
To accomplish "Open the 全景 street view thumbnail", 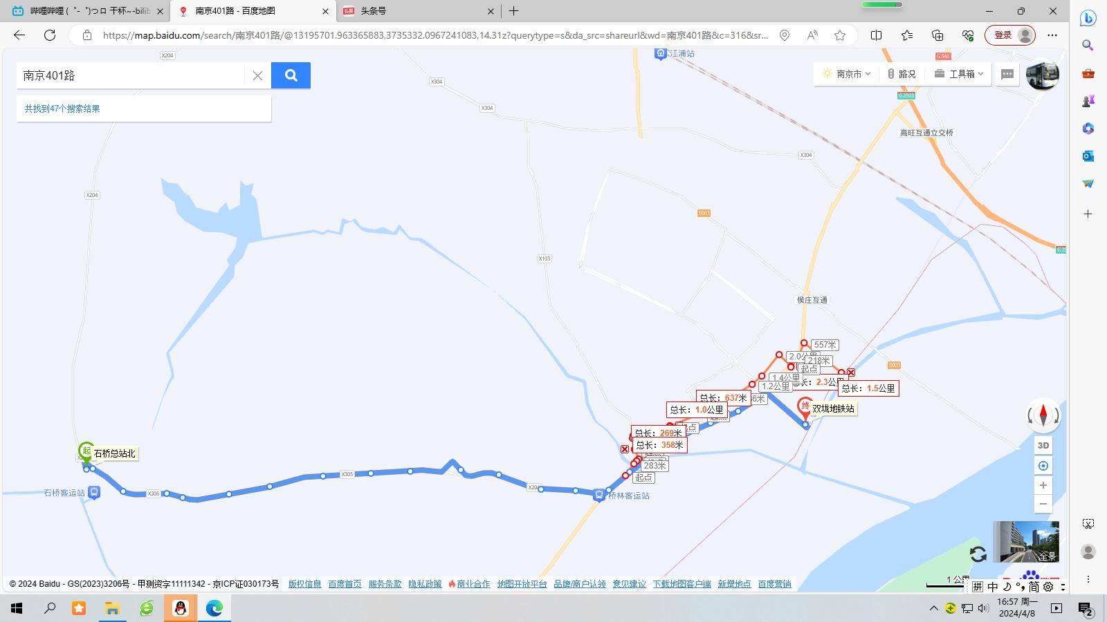I will pos(1025,542).
